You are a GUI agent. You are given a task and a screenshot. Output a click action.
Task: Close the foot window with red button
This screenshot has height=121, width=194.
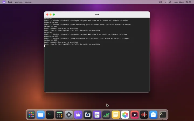pyautogui.click(x=47, y=15)
